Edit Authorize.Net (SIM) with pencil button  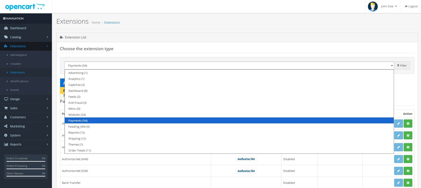(399, 171)
